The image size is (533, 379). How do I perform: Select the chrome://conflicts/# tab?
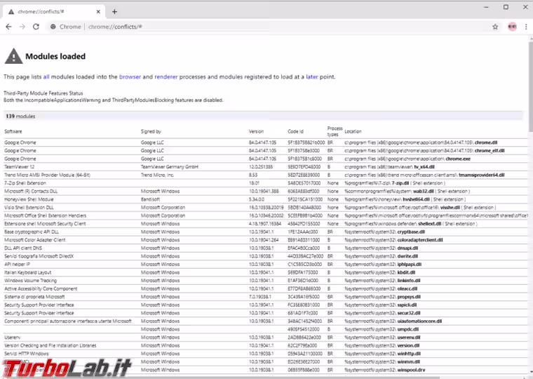tap(49, 11)
